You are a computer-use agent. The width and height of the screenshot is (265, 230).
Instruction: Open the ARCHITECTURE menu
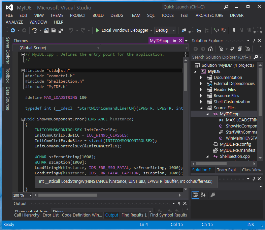209,15
